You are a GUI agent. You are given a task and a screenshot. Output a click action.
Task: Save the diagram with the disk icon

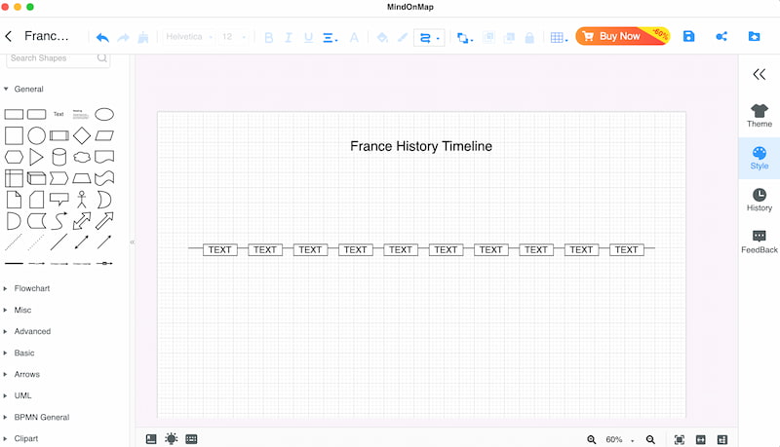click(688, 36)
